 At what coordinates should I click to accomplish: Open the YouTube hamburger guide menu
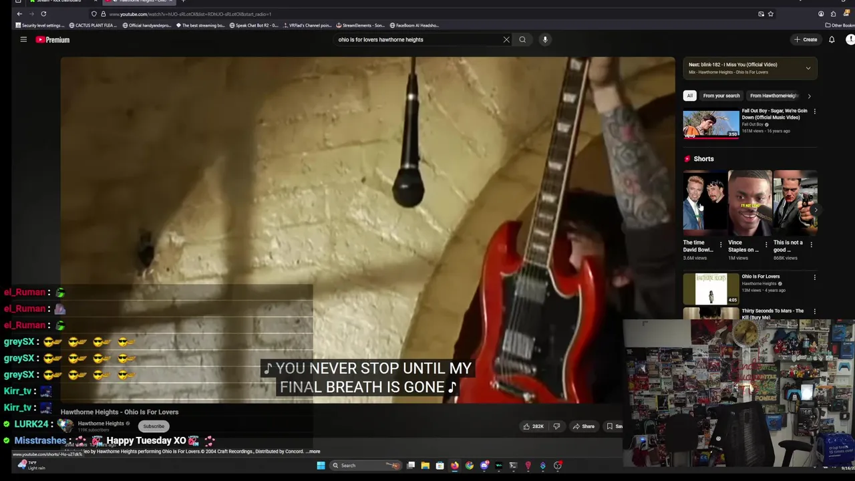pyautogui.click(x=23, y=39)
